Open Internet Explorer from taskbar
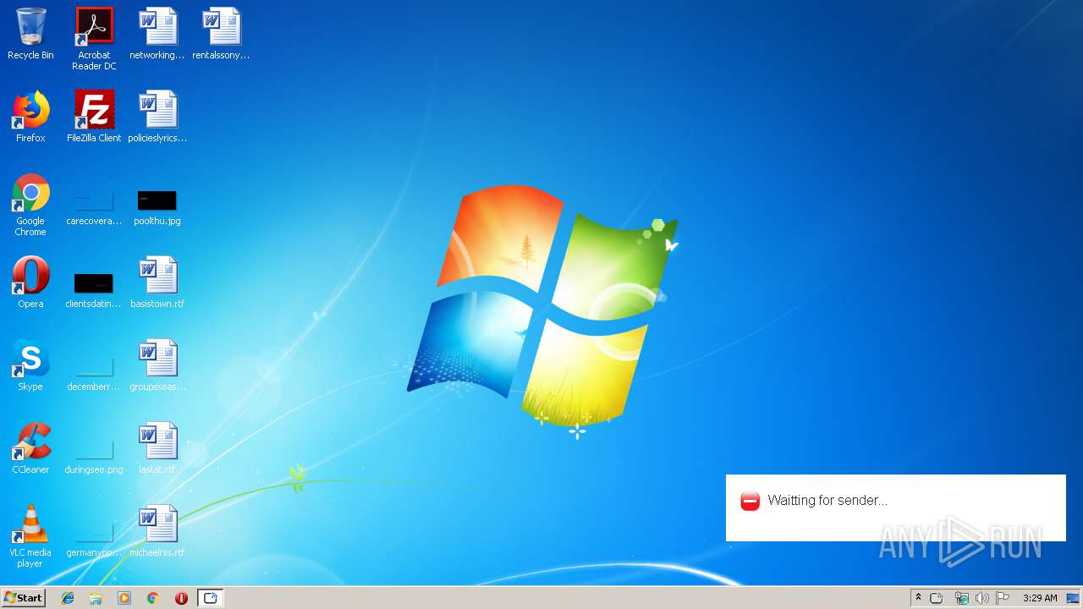This screenshot has height=609, width=1083. click(x=68, y=598)
